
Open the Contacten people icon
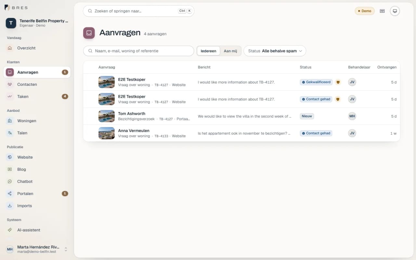point(10,84)
